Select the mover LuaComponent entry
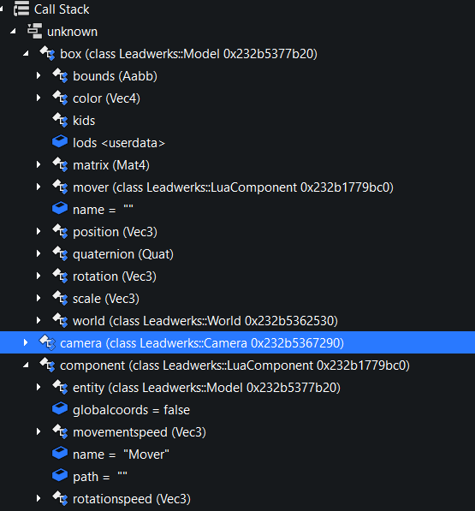The image size is (475, 511). (x=238, y=187)
